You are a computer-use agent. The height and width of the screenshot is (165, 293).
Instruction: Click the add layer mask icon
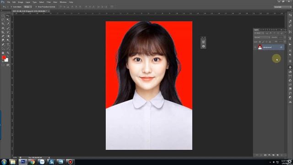click(265, 155)
